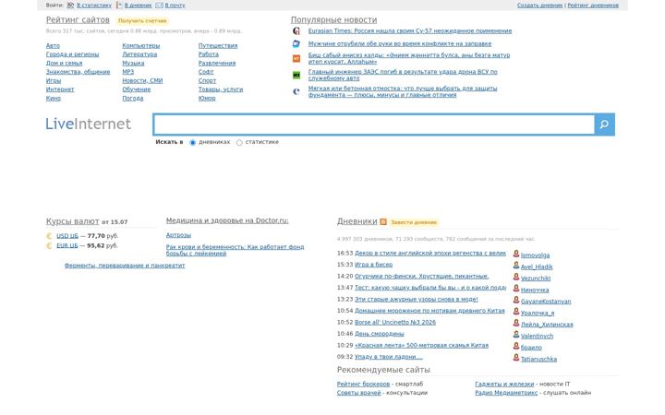Click the Eurasian Times news source icon

click(296, 31)
